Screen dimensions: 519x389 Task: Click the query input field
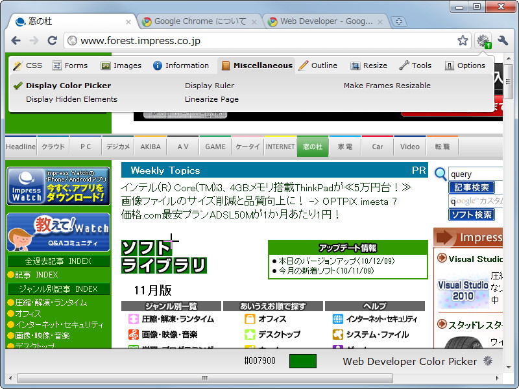pyautogui.click(x=477, y=174)
